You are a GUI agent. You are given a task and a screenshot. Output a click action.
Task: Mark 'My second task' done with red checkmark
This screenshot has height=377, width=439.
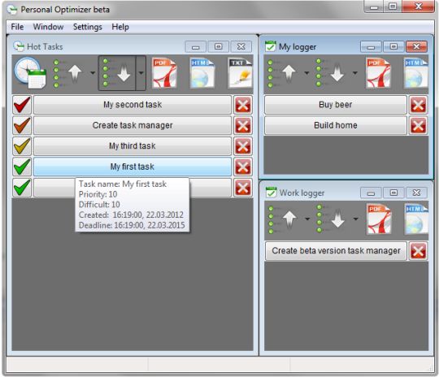coord(22,105)
